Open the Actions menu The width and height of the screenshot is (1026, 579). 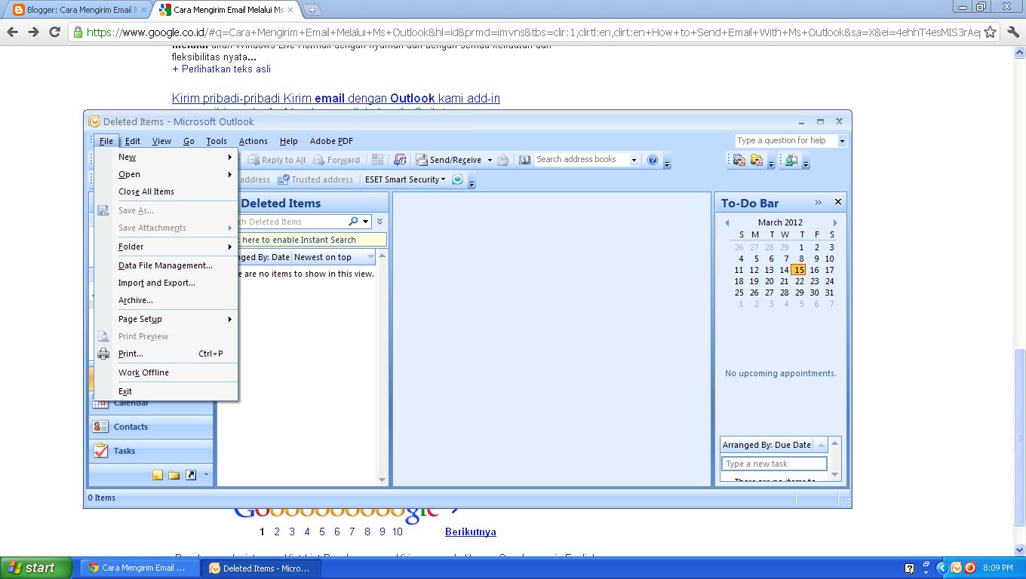253,141
